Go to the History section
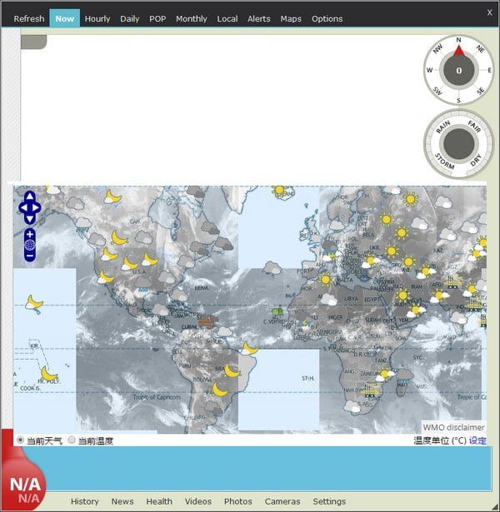500x512 pixels. pyautogui.click(x=84, y=501)
